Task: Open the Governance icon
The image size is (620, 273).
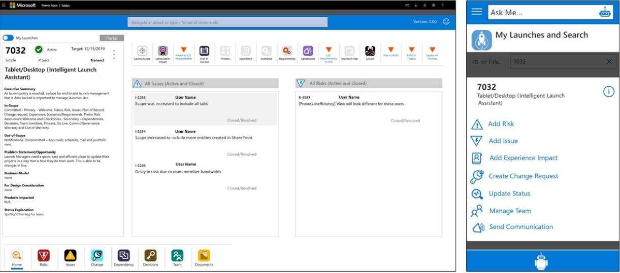Action: pyautogui.click(x=308, y=51)
